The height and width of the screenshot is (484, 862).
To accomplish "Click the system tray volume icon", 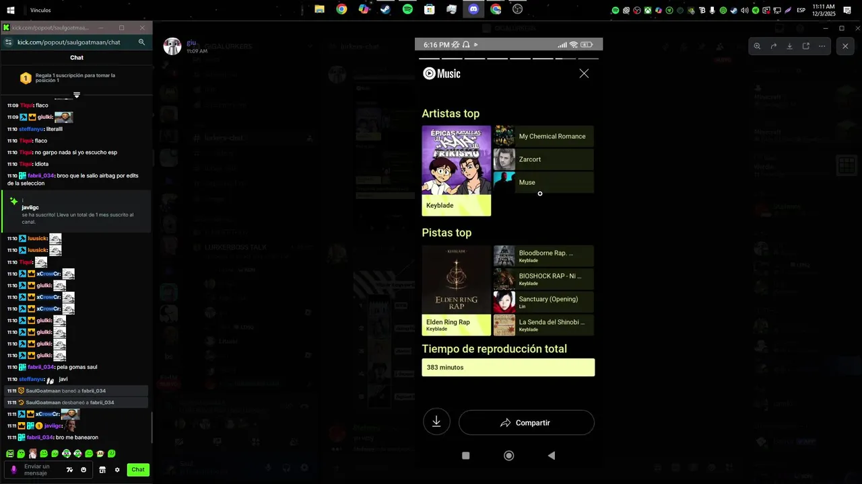I will [745, 10].
